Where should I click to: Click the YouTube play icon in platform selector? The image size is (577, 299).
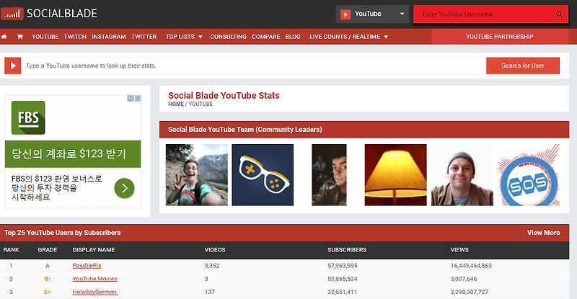point(345,14)
